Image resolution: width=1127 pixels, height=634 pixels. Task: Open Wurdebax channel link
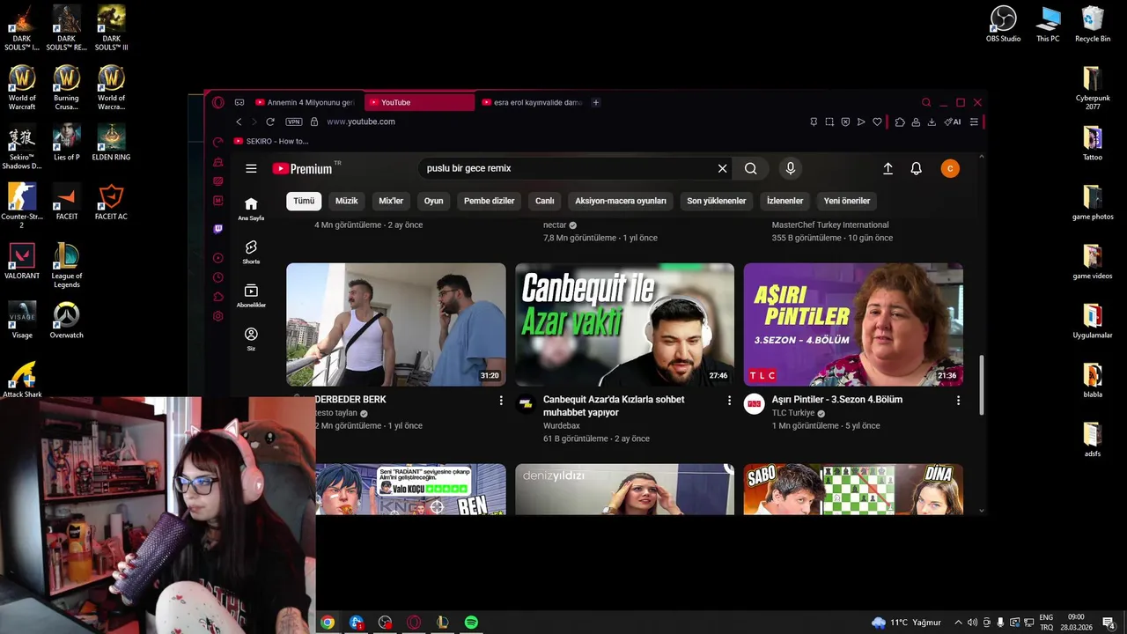tap(562, 425)
